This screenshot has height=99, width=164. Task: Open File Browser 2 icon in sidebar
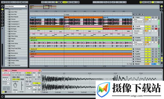[x=2, y=19]
